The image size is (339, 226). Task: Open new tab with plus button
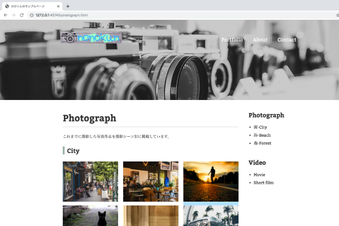[68, 6]
